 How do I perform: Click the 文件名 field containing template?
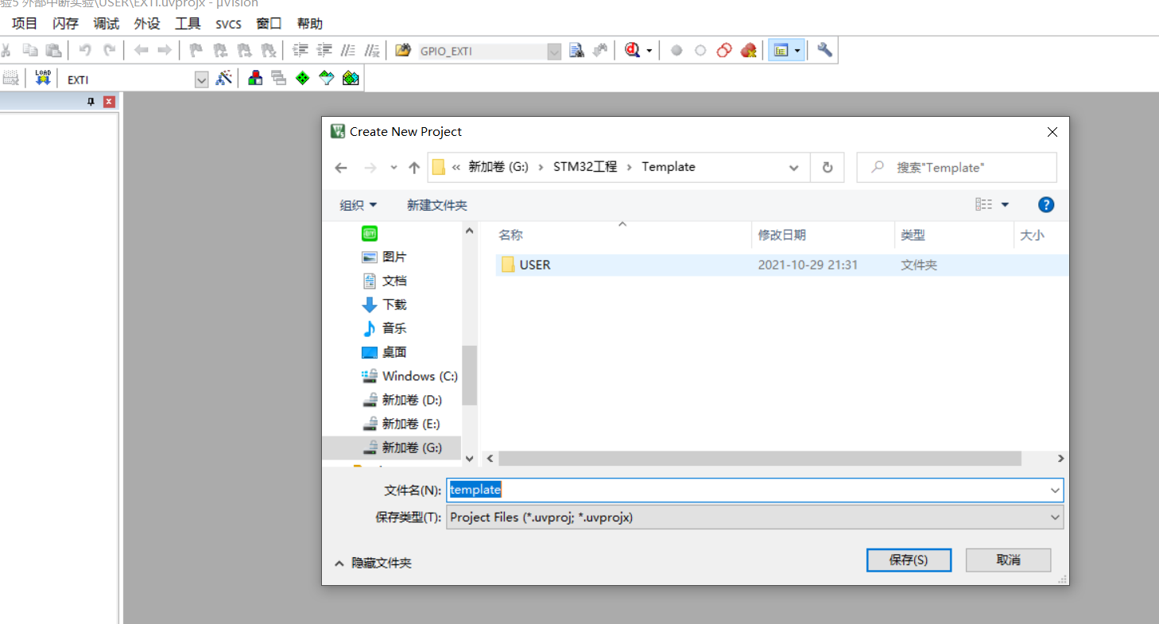click(754, 490)
